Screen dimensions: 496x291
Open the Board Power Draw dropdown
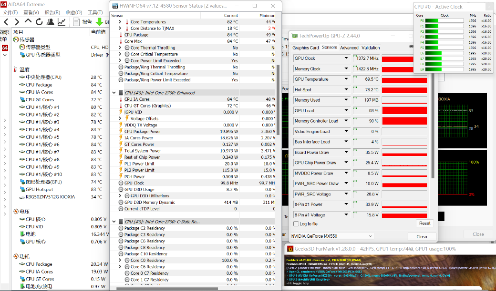pyautogui.click(x=346, y=152)
